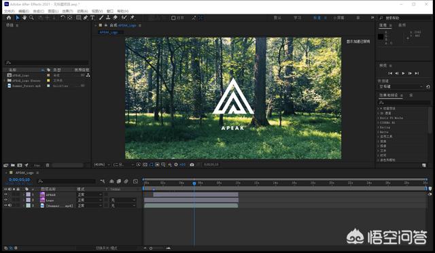Image resolution: width=435 pixels, height=253 pixels.
Task: Open blend mode dropdown for APEAK layer
Action: click(90, 195)
